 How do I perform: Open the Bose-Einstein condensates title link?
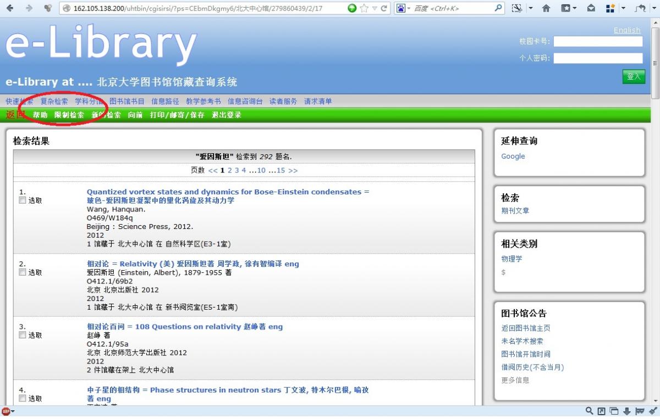point(228,196)
